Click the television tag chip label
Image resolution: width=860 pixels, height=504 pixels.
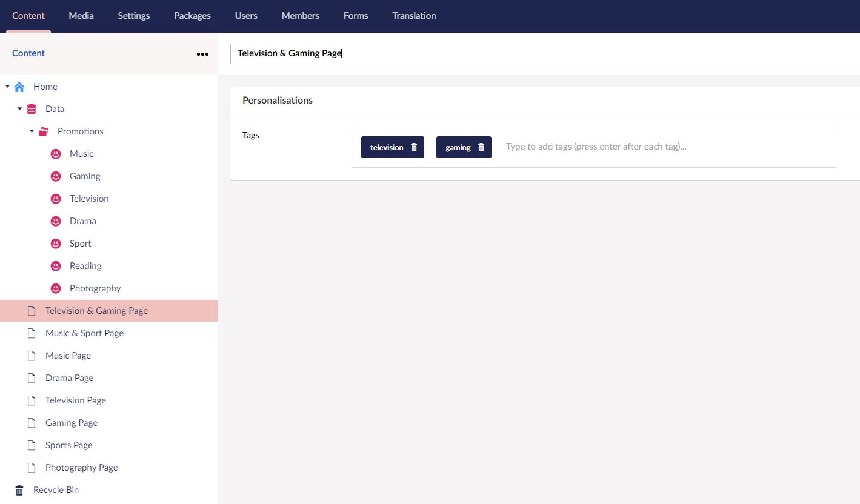tap(387, 147)
